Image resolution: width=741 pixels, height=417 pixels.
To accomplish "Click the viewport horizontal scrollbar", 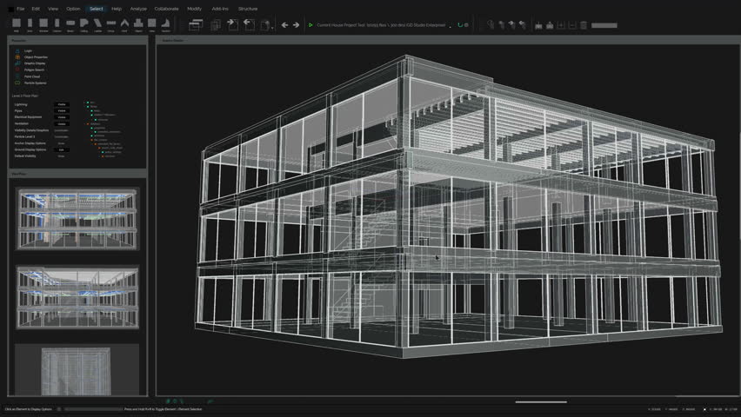I will [x=541, y=402].
